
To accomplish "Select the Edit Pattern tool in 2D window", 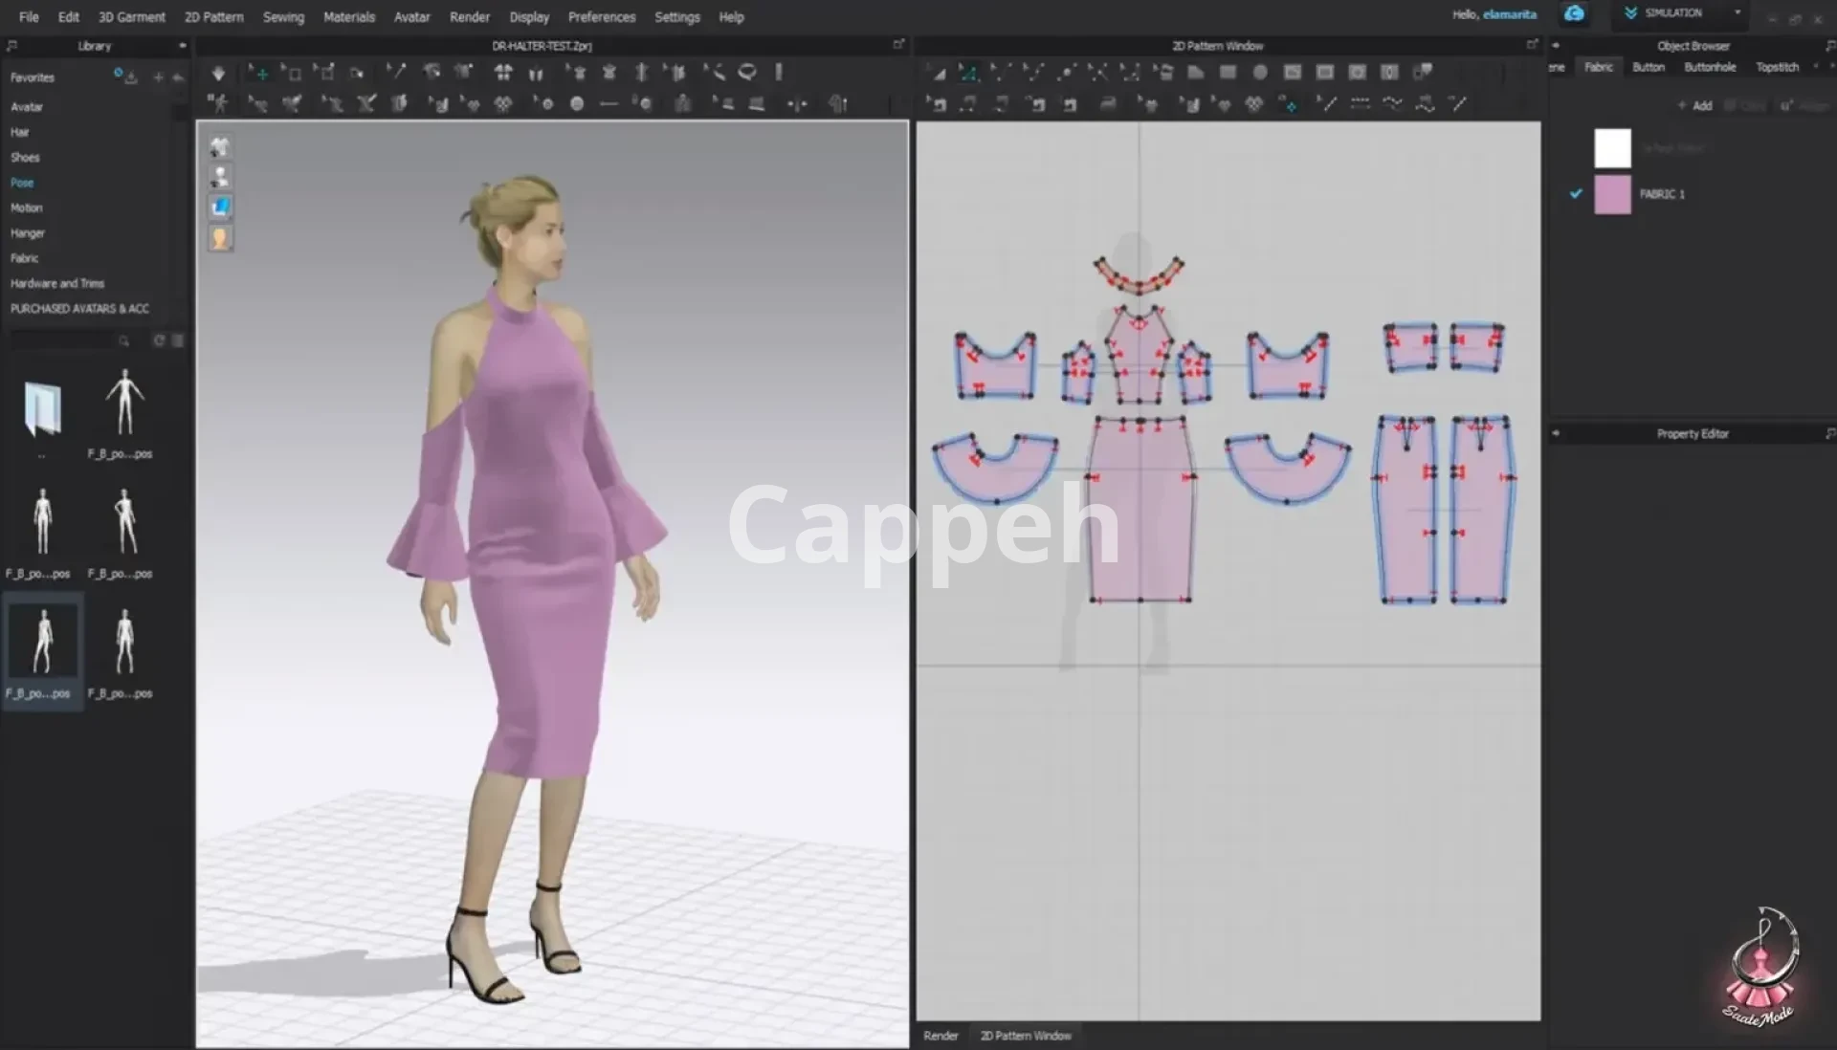I will pos(968,73).
